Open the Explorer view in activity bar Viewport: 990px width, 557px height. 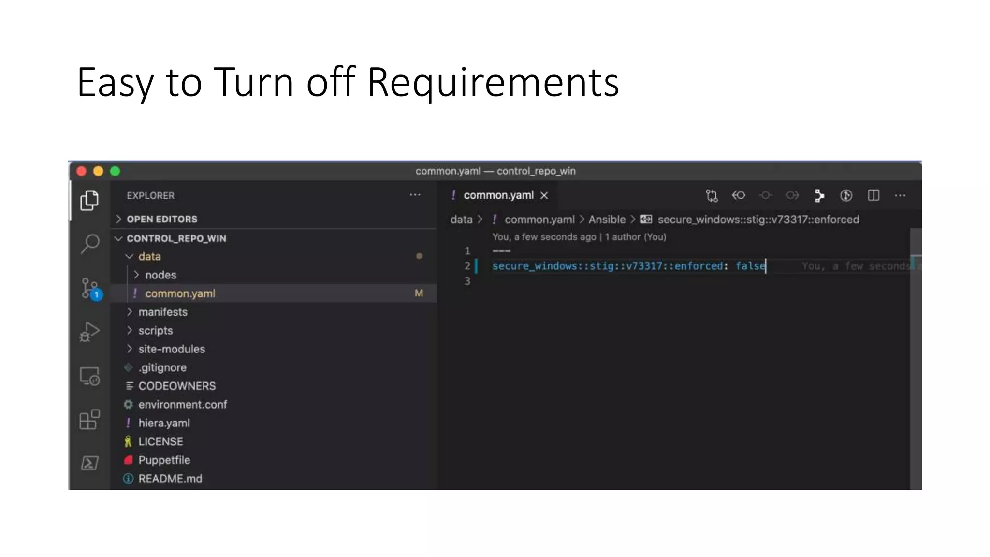(89, 200)
